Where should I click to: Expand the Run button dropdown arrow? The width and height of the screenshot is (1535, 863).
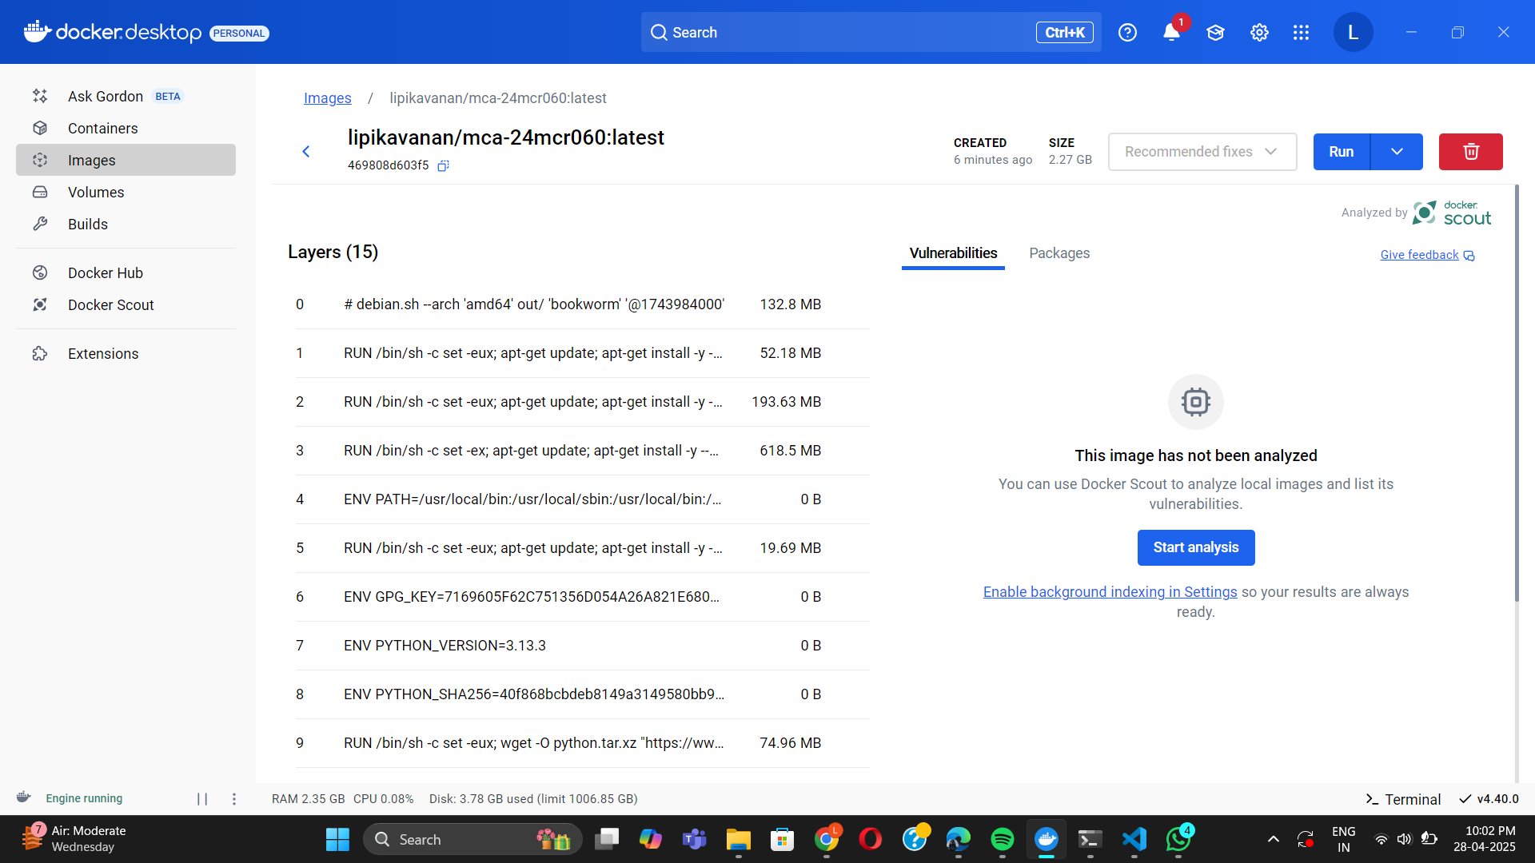coord(1397,152)
